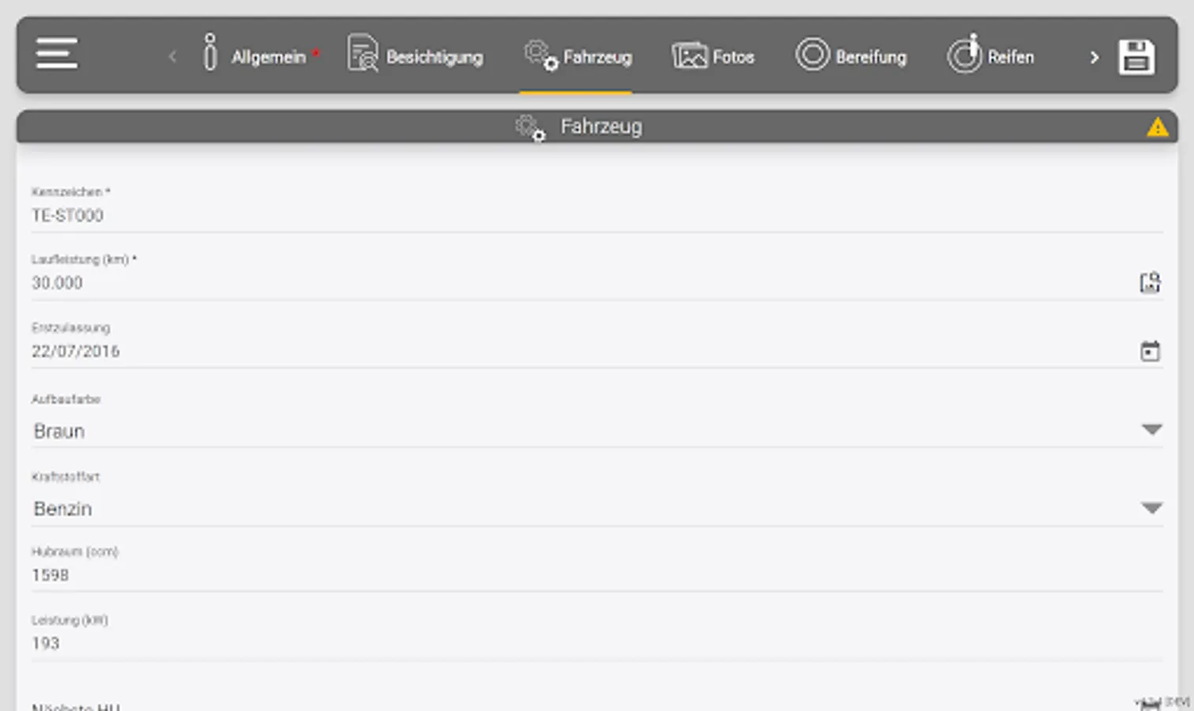Edit the Kennzeichen field TE-ST000
Image resolution: width=1194 pixels, height=711 pixels.
597,216
